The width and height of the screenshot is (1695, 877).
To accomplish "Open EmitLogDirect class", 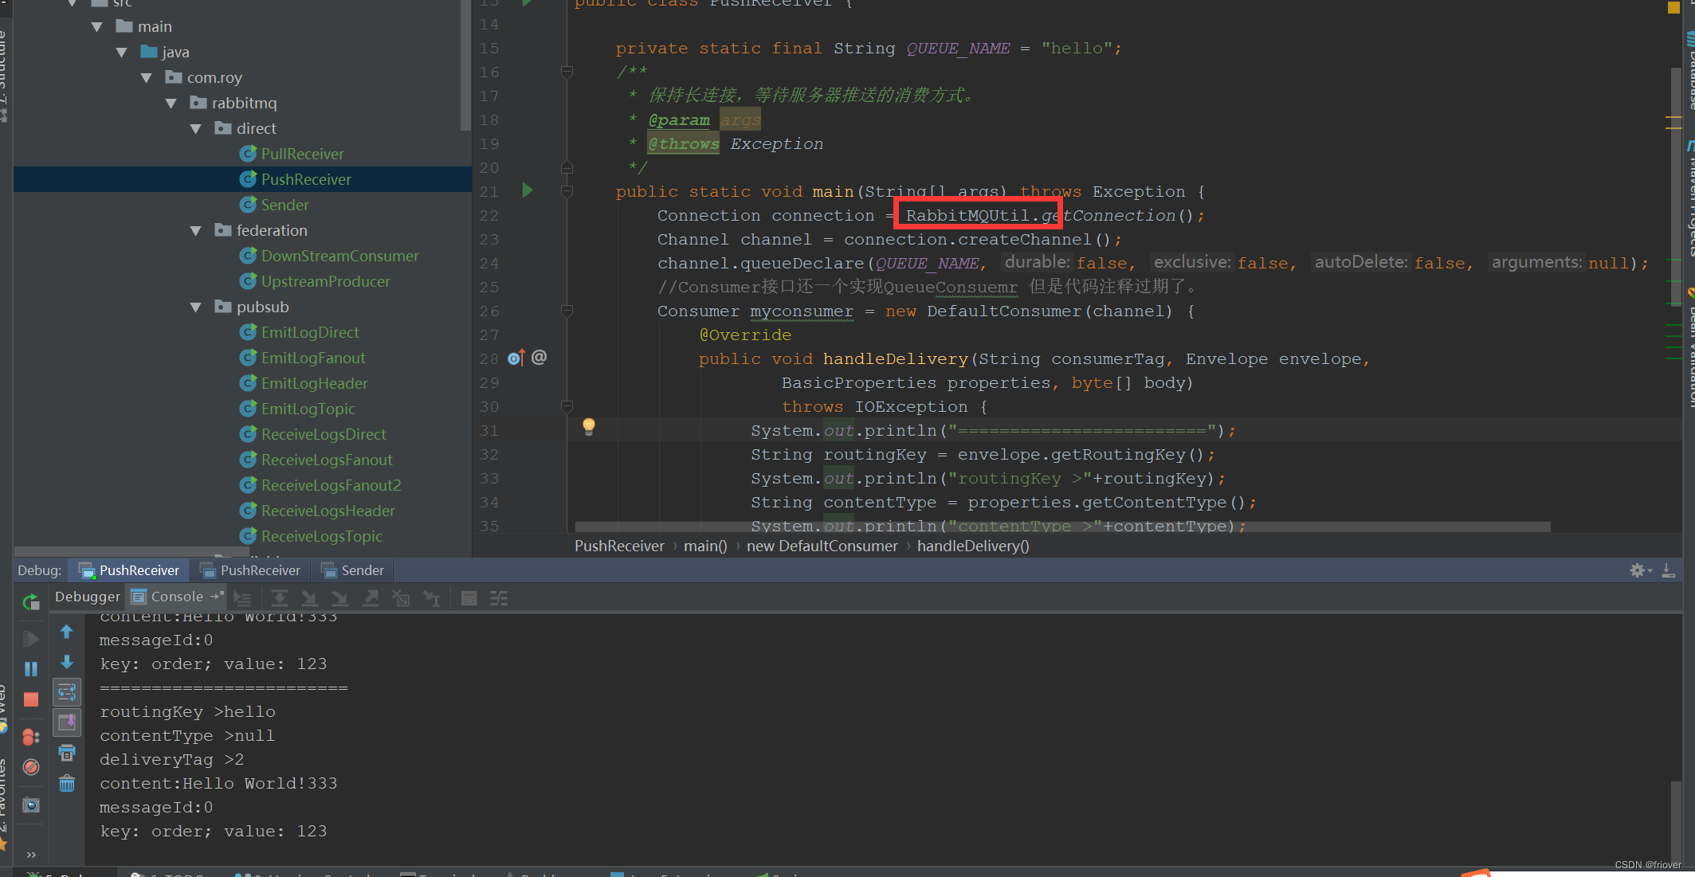I will click(310, 332).
